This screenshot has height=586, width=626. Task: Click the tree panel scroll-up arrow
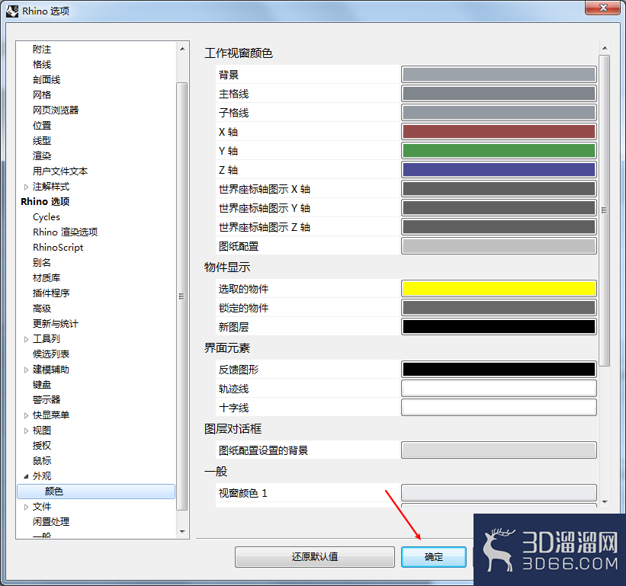click(182, 49)
